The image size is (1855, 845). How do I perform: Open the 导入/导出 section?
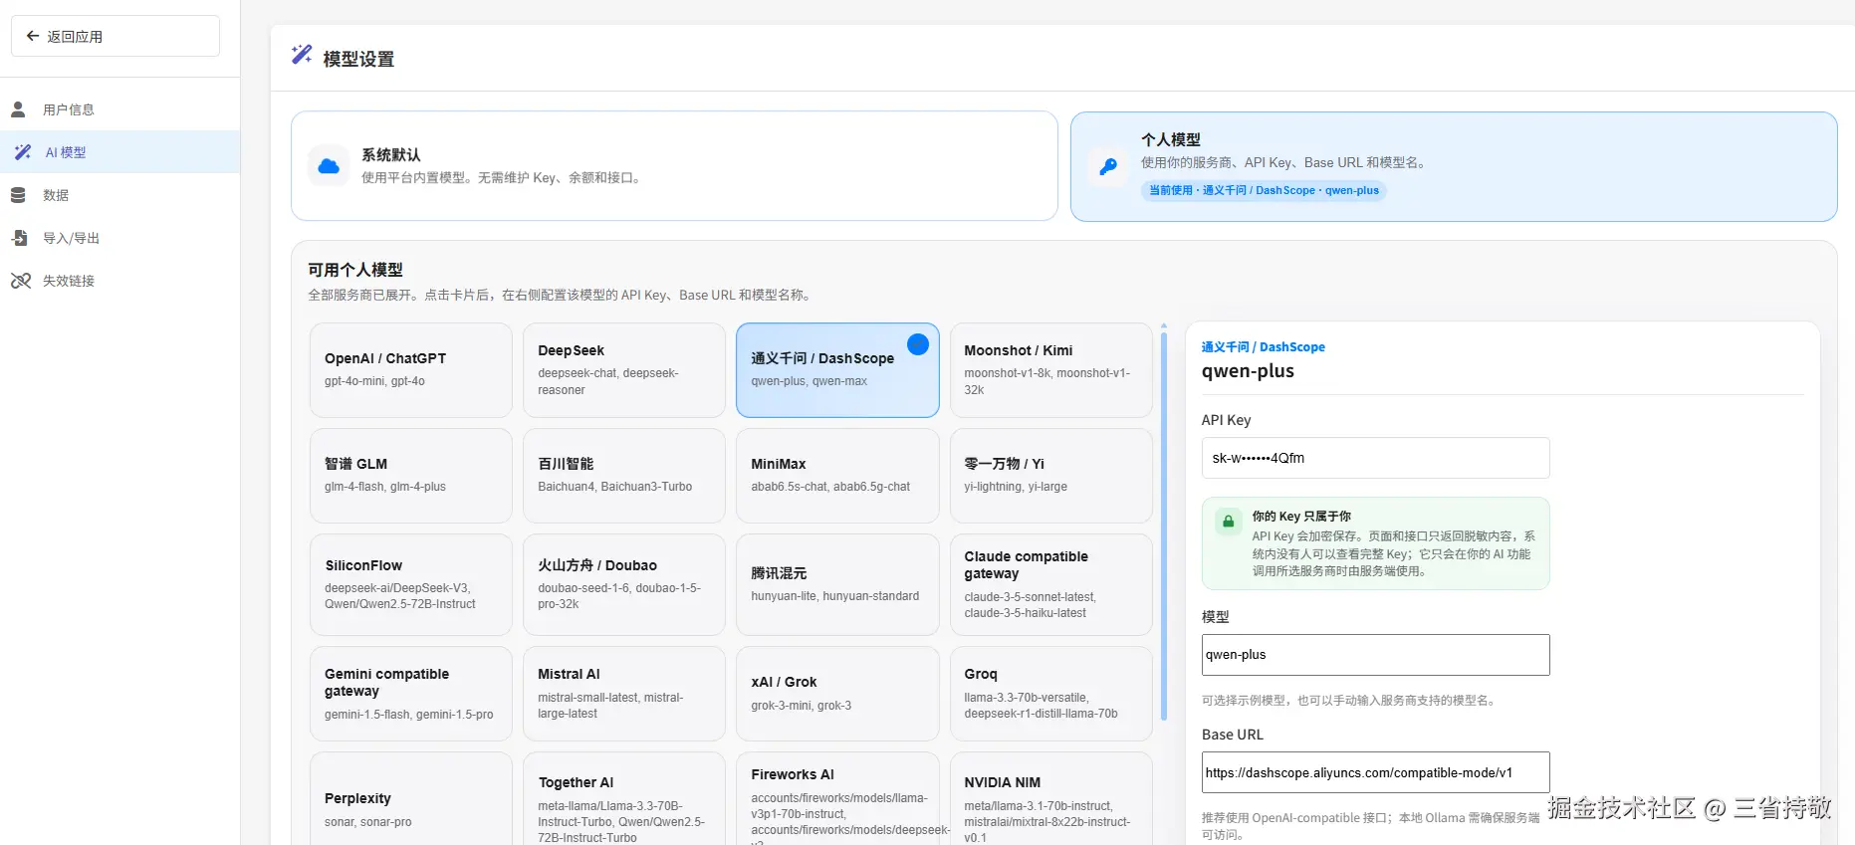click(119, 238)
